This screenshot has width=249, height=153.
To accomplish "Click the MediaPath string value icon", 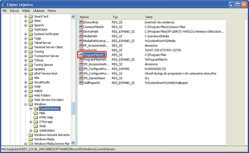I will [81, 36].
